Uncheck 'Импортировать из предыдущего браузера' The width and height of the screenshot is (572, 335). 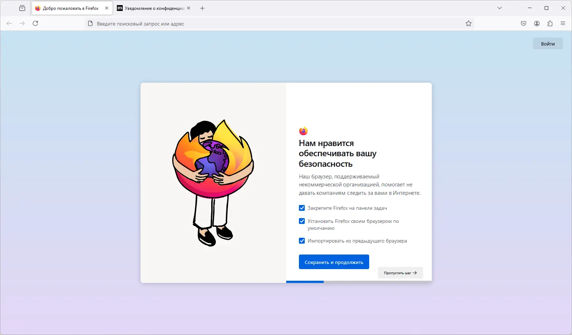(x=302, y=241)
